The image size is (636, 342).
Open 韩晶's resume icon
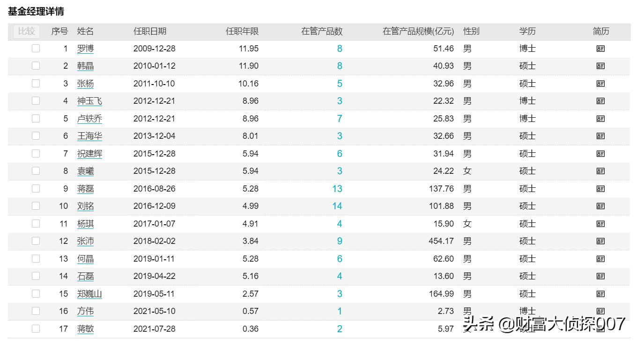(600, 66)
